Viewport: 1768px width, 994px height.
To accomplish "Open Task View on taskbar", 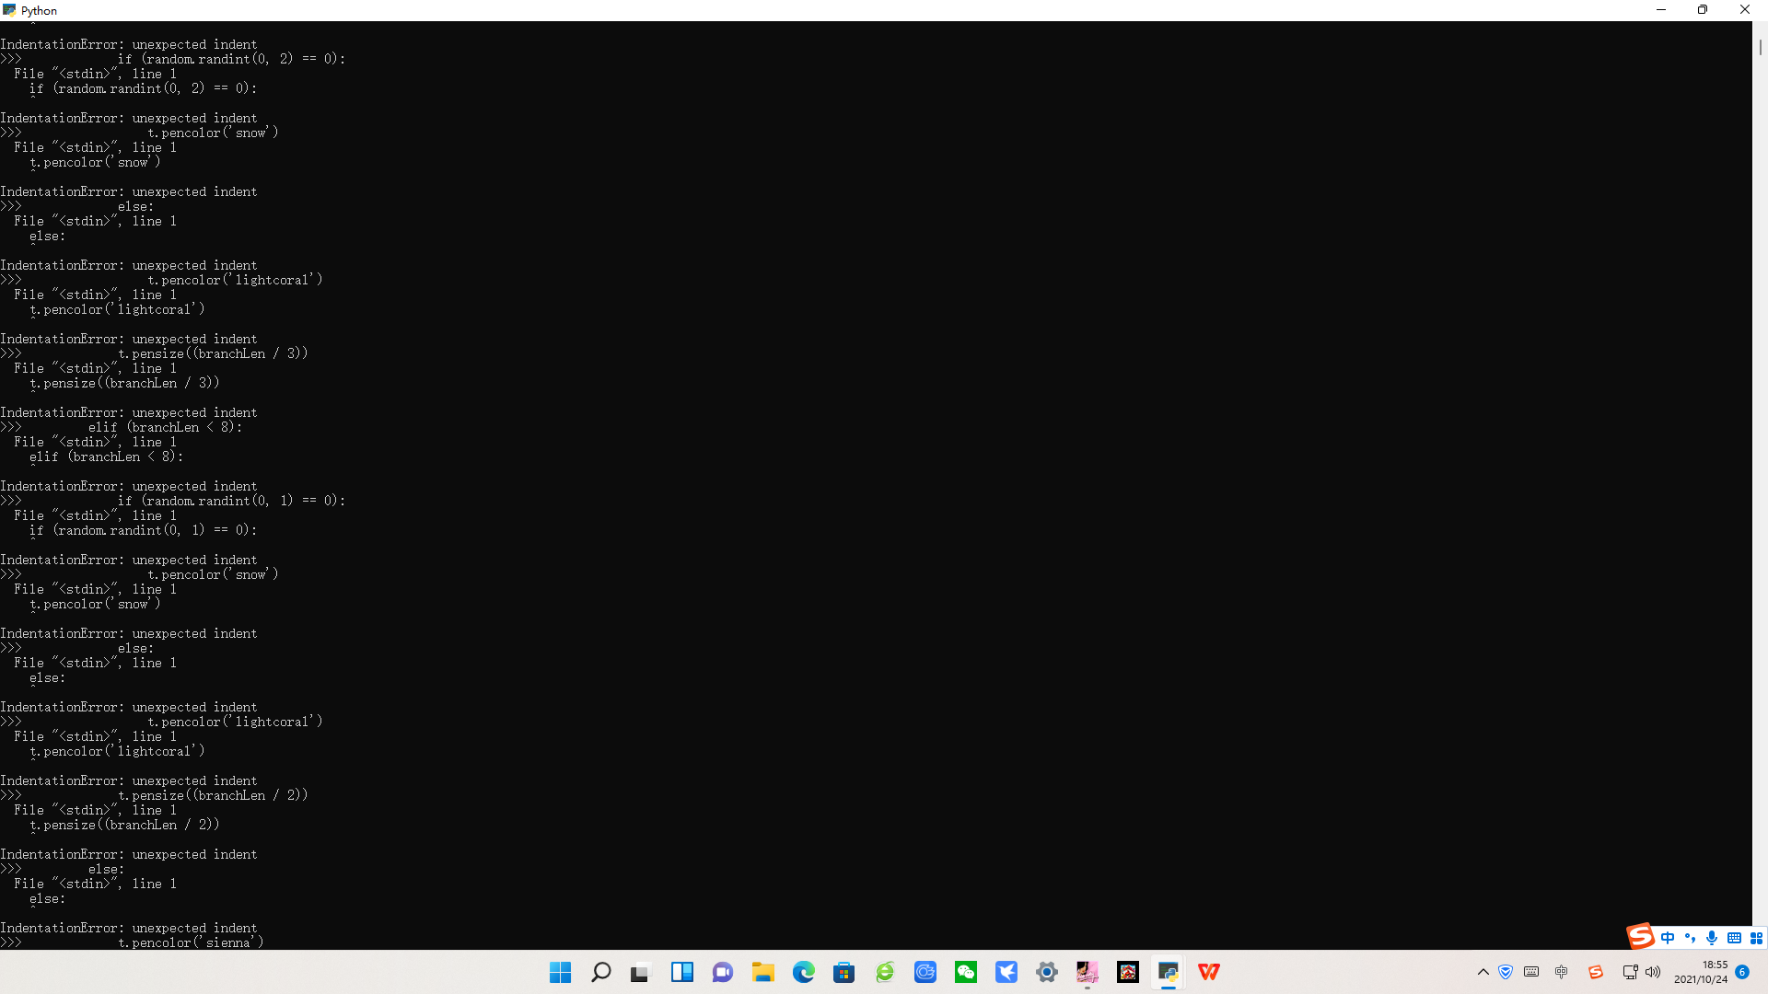I will coord(641,972).
